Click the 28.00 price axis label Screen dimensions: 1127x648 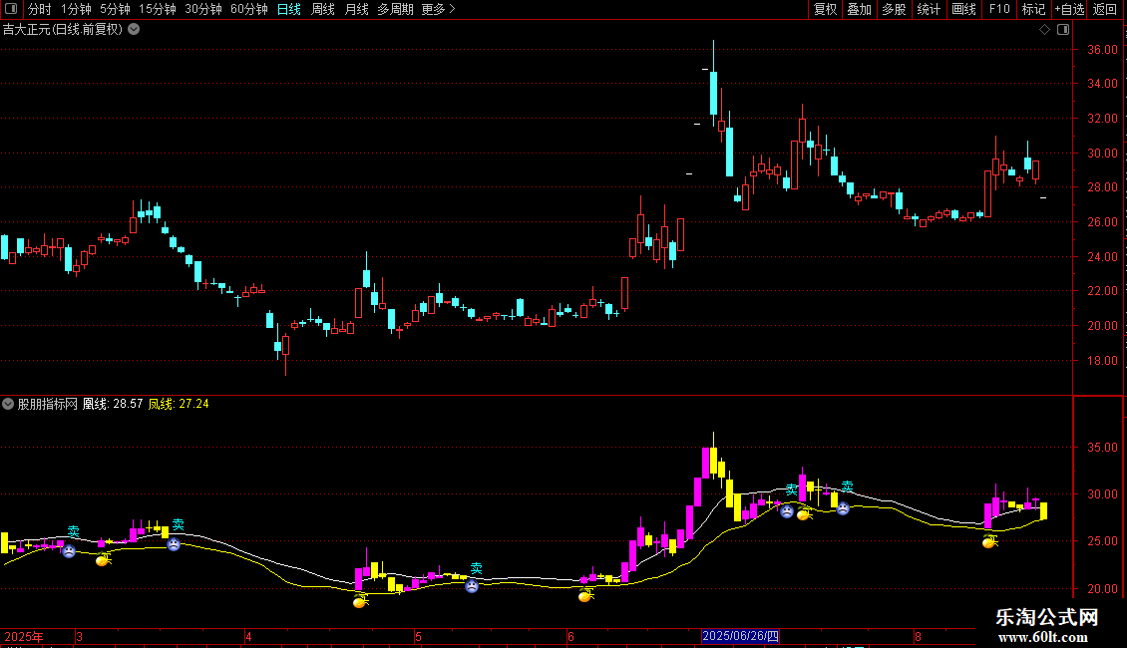[1102, 187]
